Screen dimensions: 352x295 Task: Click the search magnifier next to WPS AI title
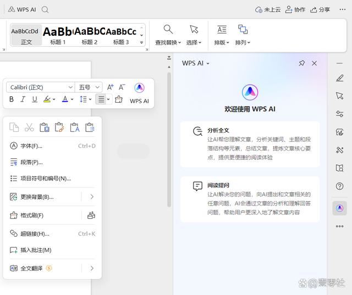[x=45, y=9]
